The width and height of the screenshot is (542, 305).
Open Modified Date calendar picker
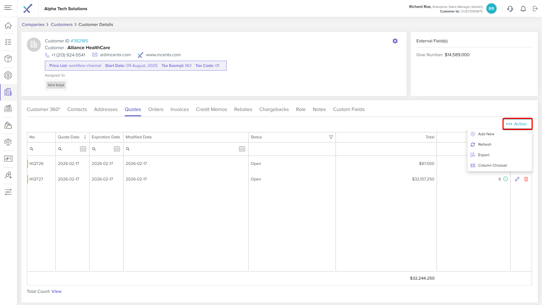click(x=242, y=149)
